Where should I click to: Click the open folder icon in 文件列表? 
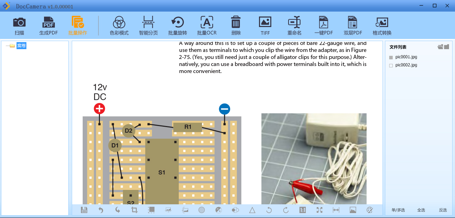pos(440,47)
